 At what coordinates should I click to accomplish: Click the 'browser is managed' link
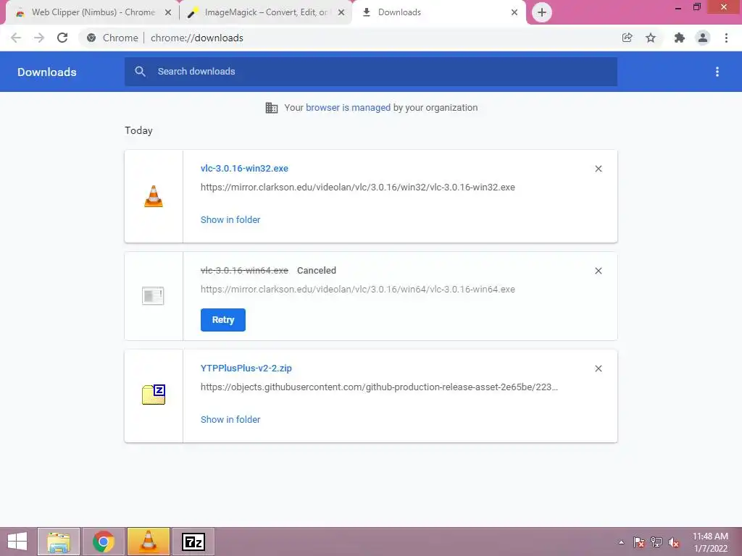point(348,108)
